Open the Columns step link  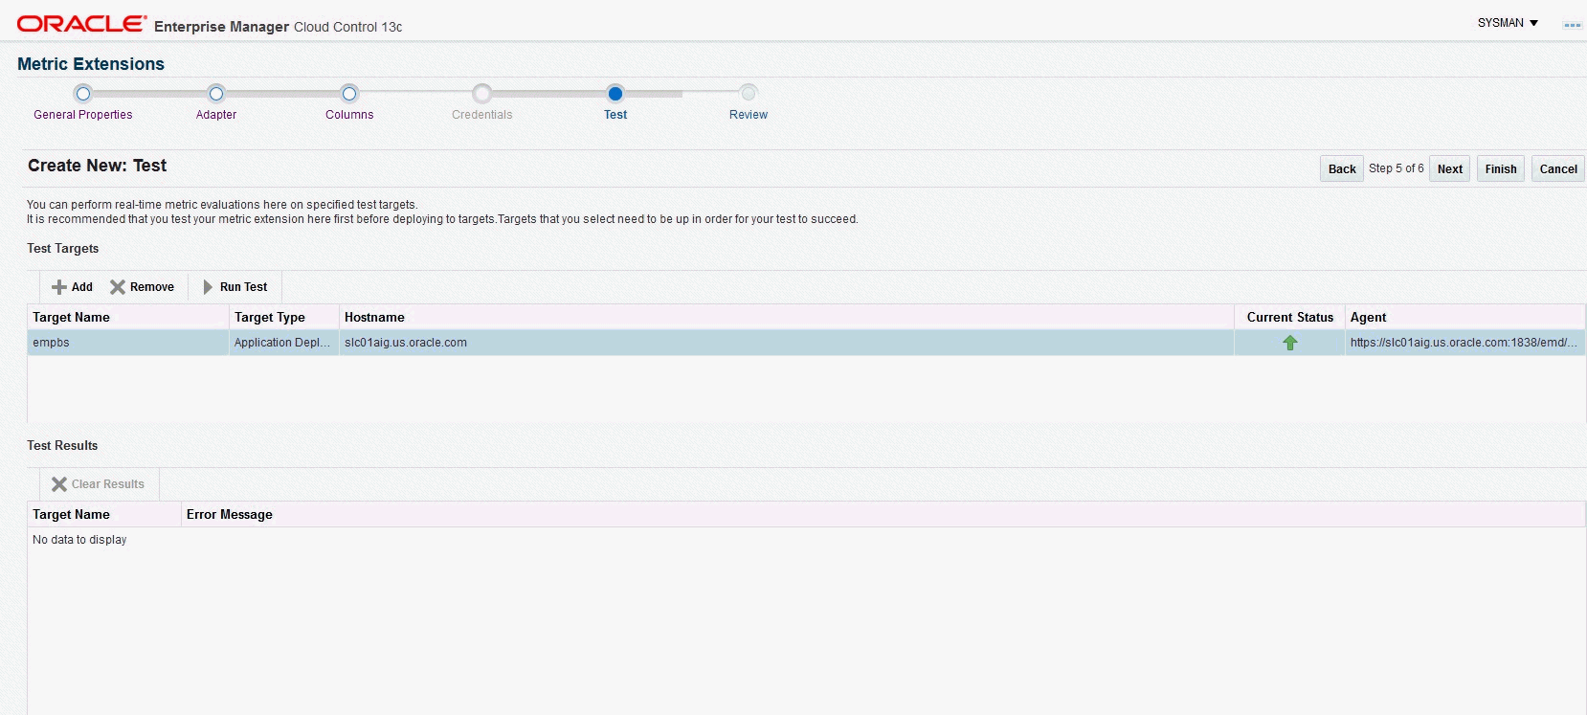click(x=349, y=115)
